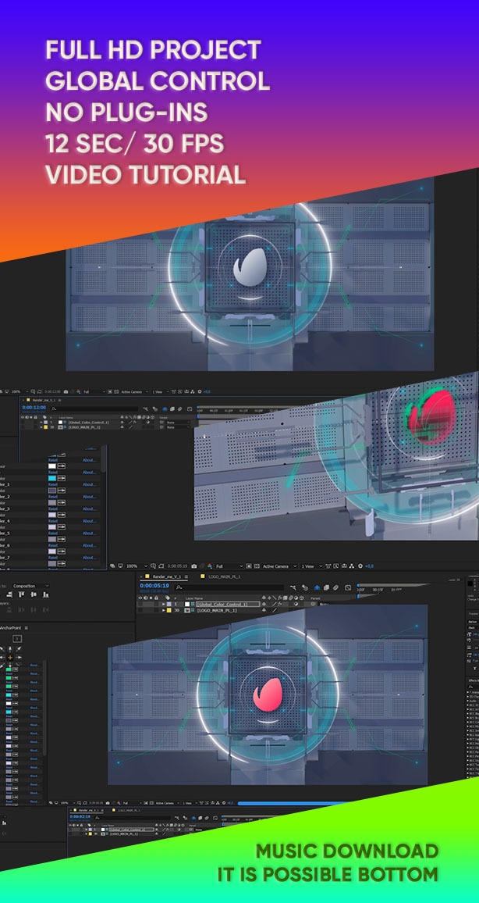The image size is (479, 903).
Task: Click the blue 0:00:05:19 timeline timecode
Action: tap(154, 586)
